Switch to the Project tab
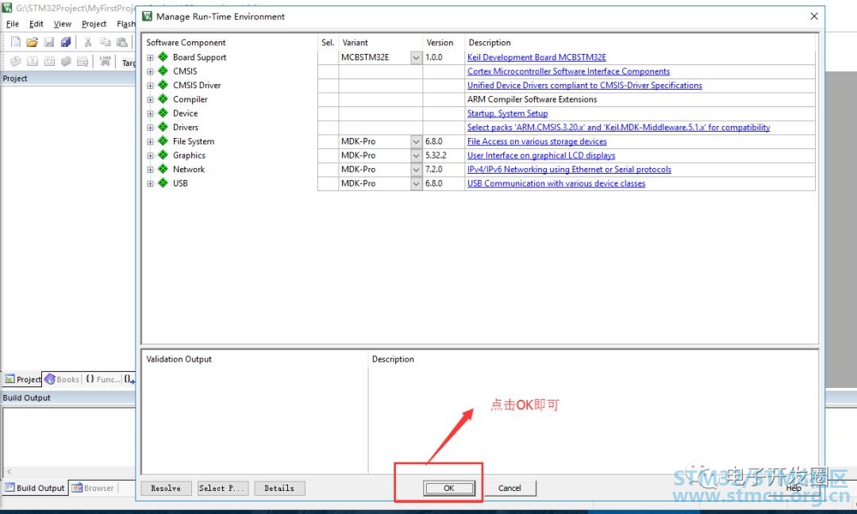 tap(22, 379)
